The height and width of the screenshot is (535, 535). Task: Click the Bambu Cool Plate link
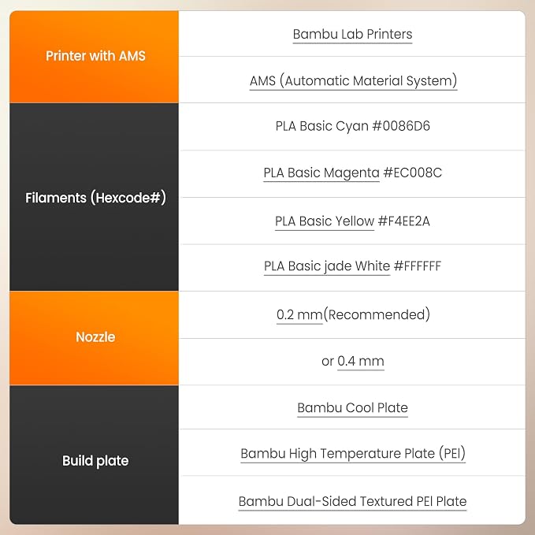click(352, 407)
